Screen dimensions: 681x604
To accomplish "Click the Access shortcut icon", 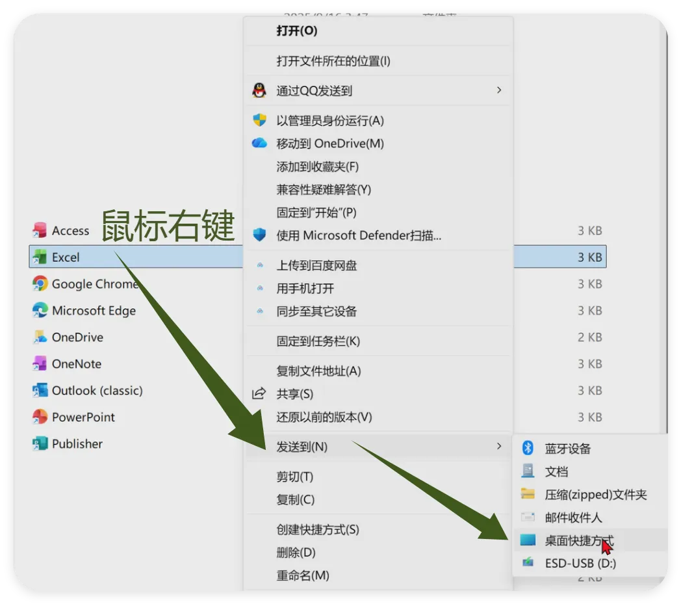I will click(x=40, y=230).
